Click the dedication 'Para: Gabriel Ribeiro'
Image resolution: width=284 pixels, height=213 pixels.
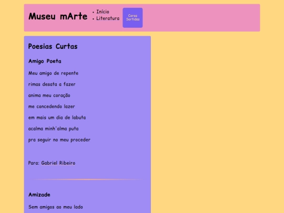point(52,163)
